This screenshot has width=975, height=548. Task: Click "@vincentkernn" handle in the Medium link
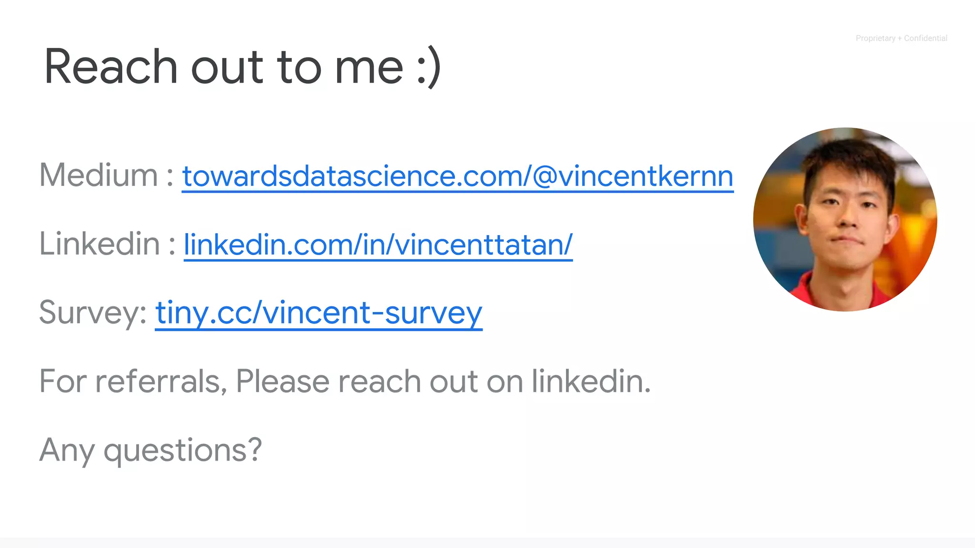tap(633, 176)
